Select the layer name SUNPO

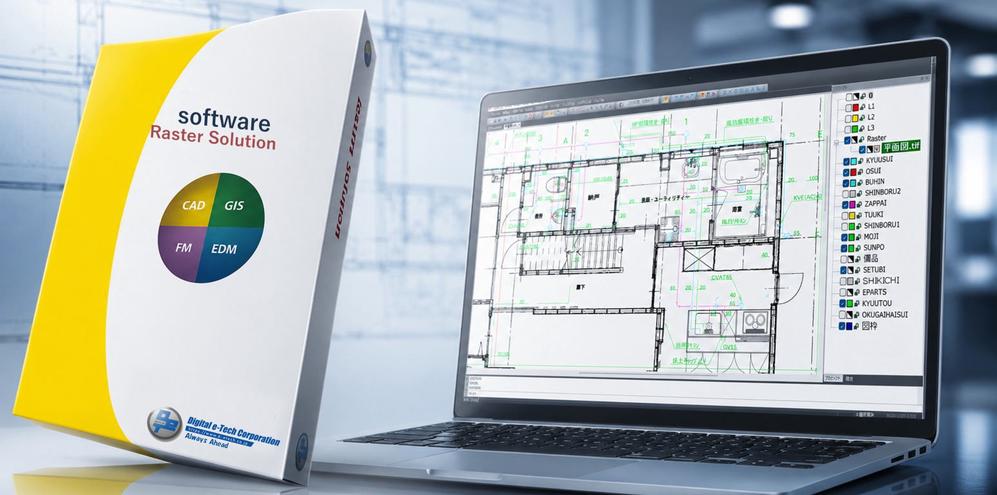(875, 247)
